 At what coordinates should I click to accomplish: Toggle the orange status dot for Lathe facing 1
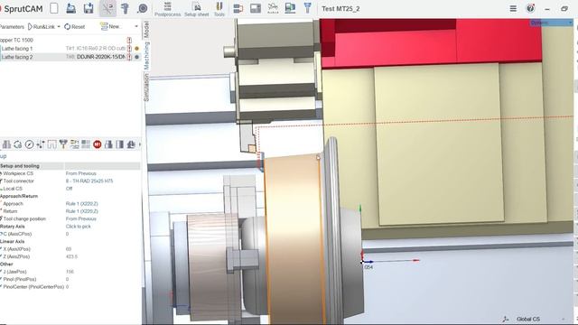click(x=136, y=48)
